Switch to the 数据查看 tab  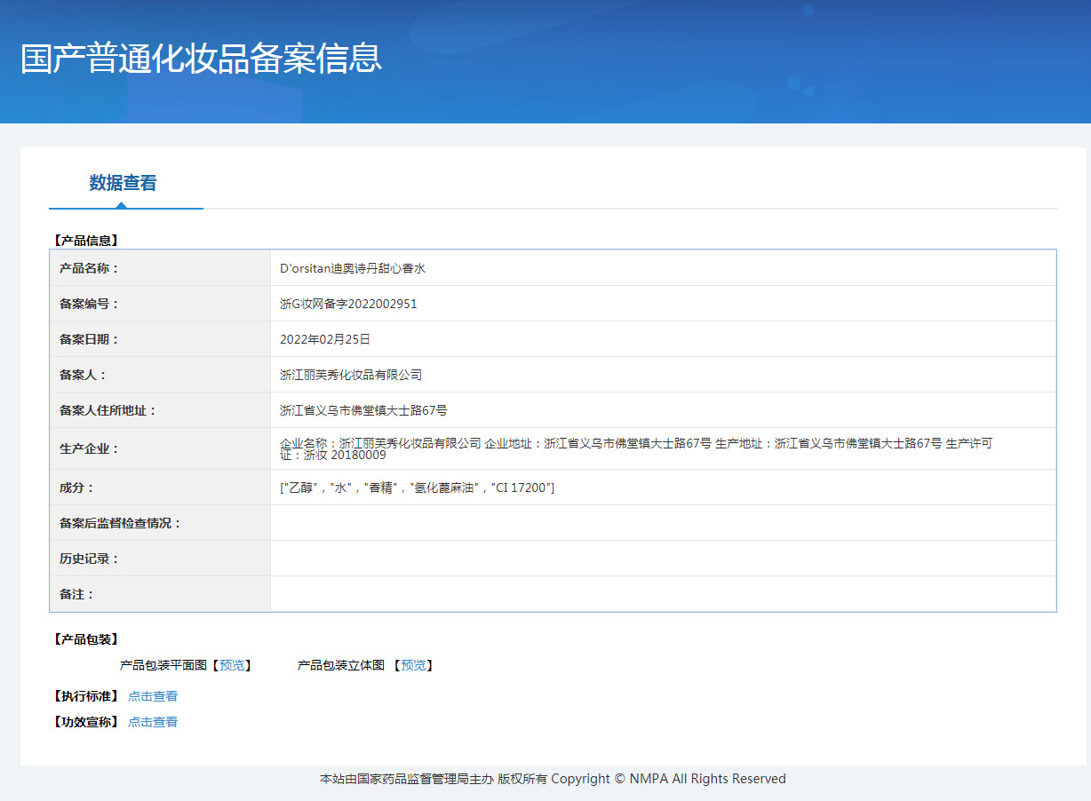coord(123,183)
